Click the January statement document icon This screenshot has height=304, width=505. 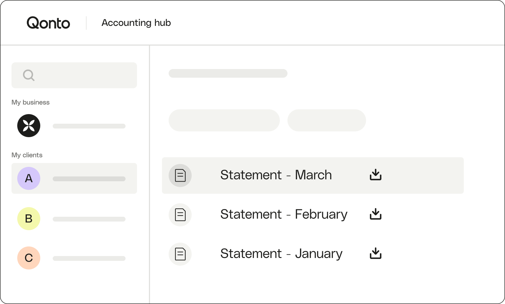180,254
